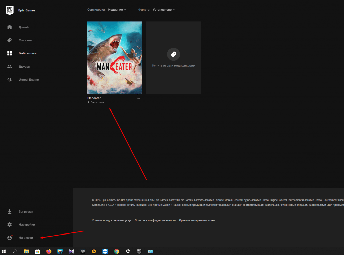Open Firefox from the taskbar

point(49,251)
